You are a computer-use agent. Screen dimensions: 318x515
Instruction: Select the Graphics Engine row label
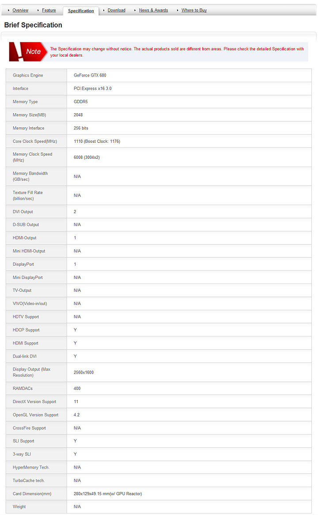[x=28, y=76]
